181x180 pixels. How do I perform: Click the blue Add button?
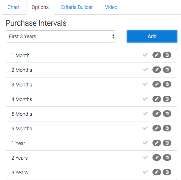(x=152, y=36)
